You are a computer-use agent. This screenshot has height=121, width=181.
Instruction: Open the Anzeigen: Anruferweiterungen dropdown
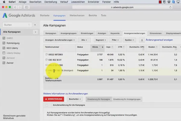tap(60, 40)
